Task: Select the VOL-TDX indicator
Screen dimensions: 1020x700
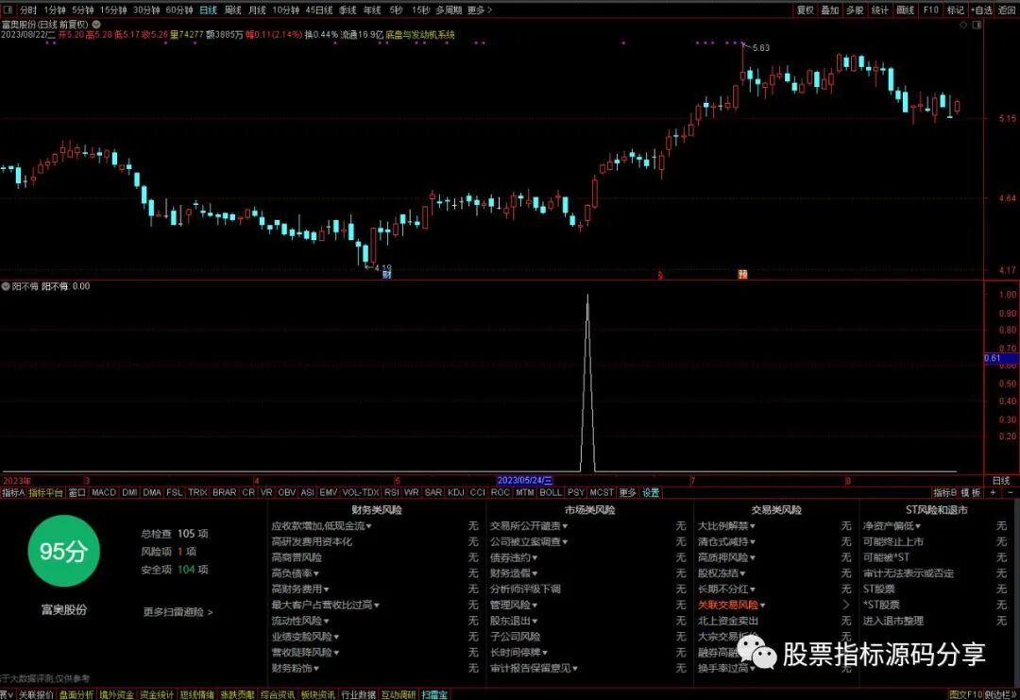Action: click(x=361, y=492)
